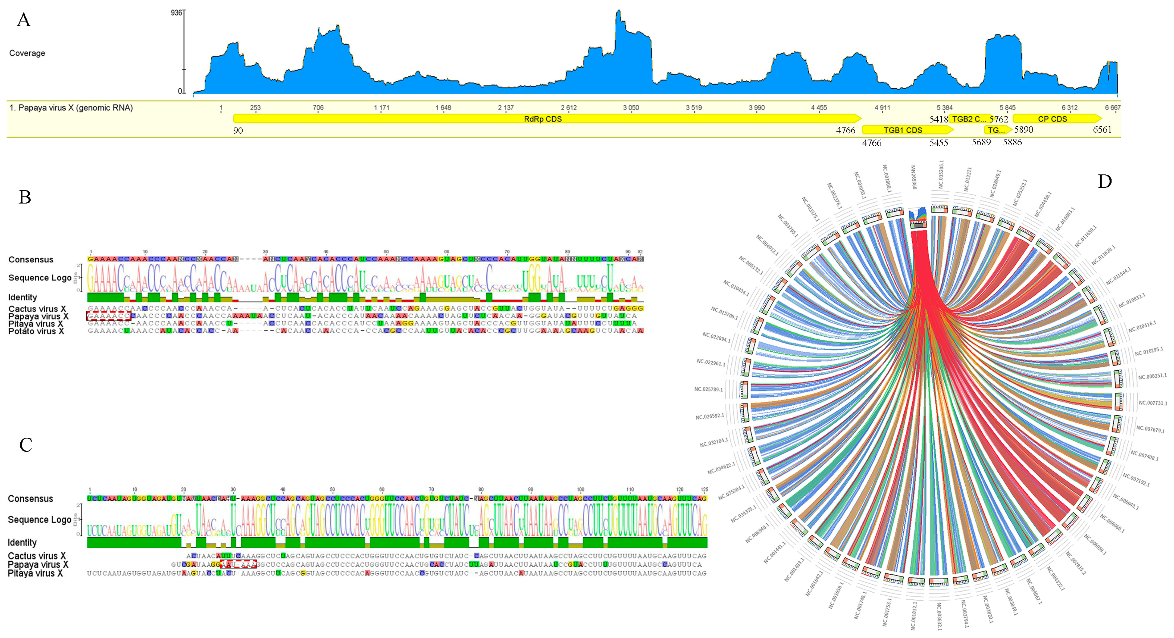This screenshot has height=638, width=1174.
Task: Click the NC.007731.1 label on circular plot
Action: 1153,403
